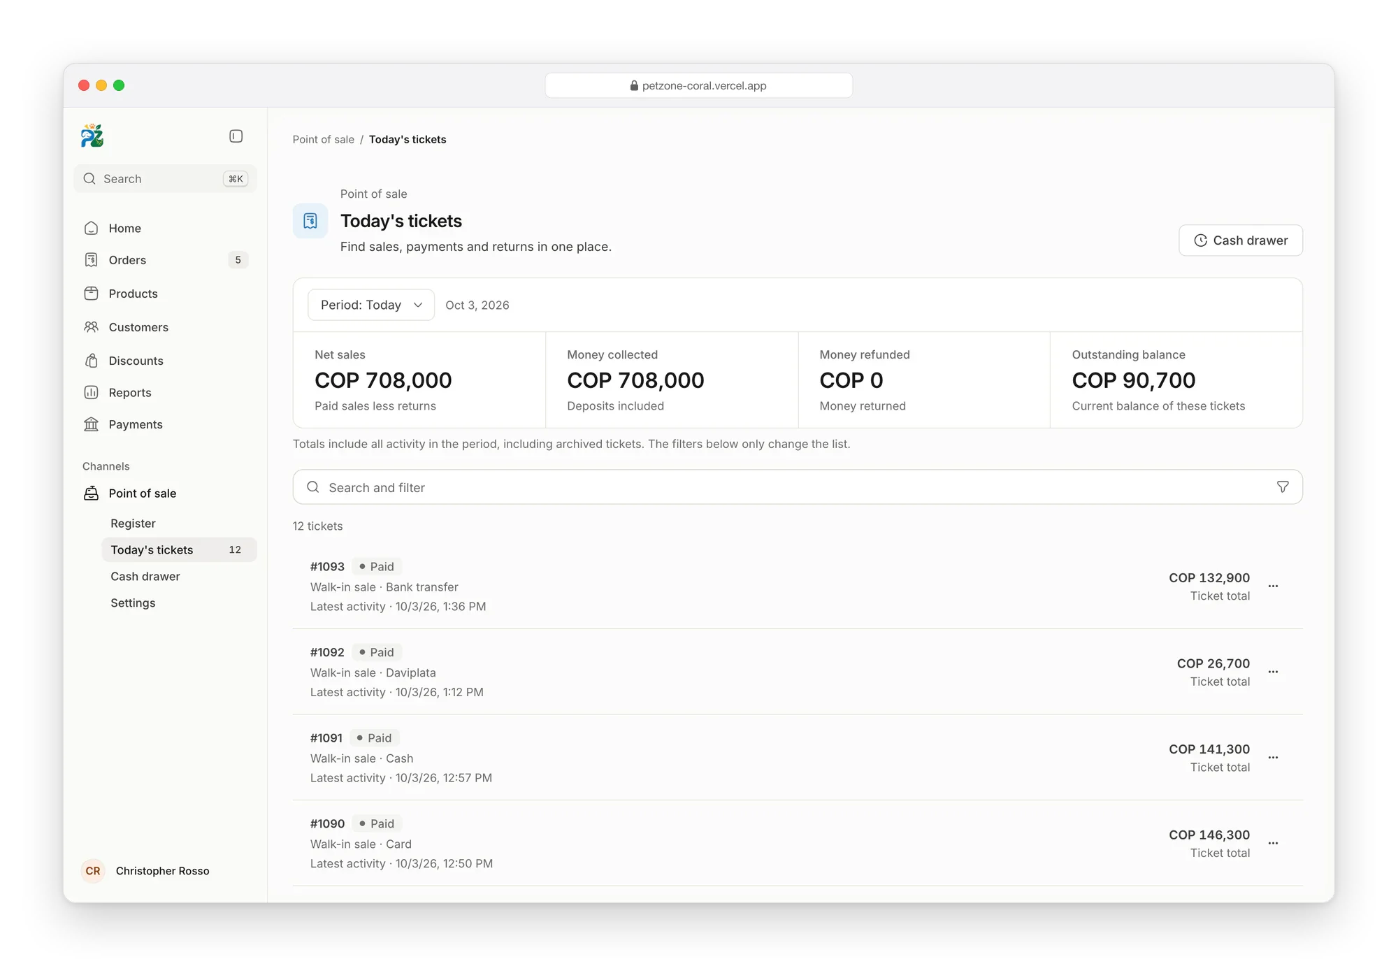Click the Products box icon
This screenshot has width=1398, height=966.
(x=91, y=294)
